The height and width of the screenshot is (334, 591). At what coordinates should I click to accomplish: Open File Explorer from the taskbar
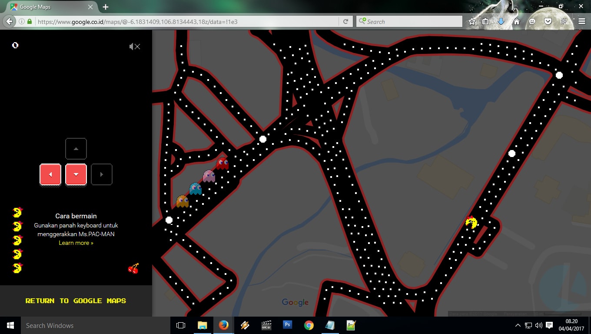coord(202,325)
